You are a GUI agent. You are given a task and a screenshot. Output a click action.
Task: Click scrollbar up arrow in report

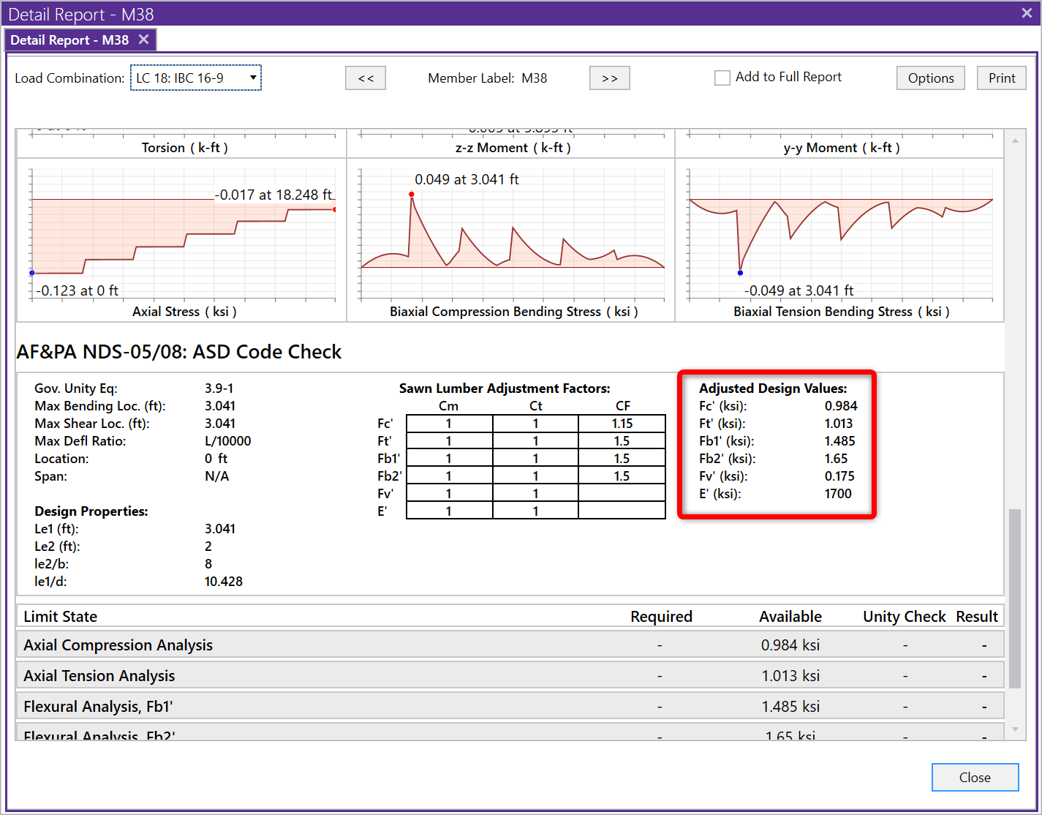[x=1015, y=140]
